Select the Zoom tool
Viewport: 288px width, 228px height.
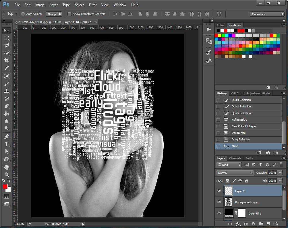[x=7, y=174]
